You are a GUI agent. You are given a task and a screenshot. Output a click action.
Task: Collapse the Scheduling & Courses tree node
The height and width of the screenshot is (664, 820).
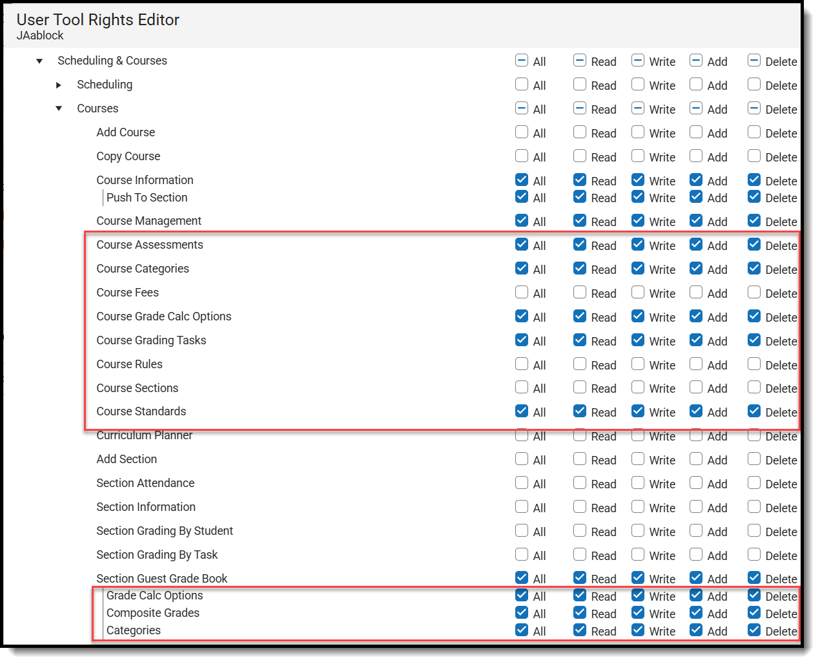(x=40, y=61)
